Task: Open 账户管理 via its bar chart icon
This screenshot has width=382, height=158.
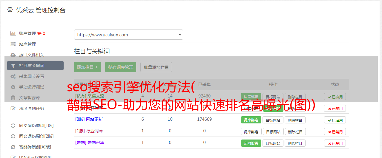Action: coord(13,33)
